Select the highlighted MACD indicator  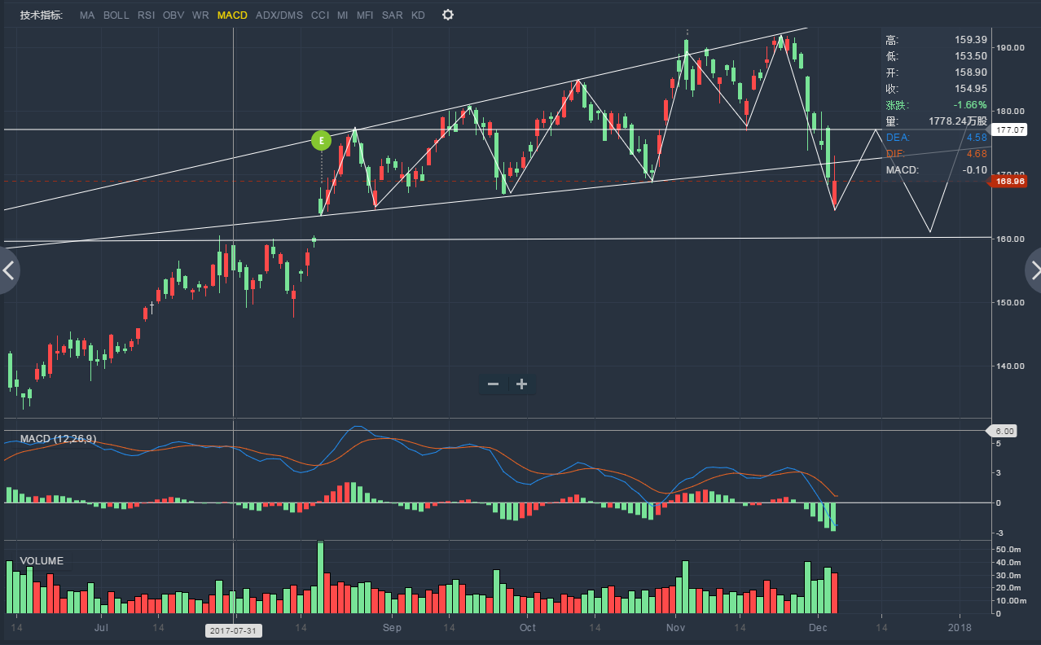pos(232,15)
